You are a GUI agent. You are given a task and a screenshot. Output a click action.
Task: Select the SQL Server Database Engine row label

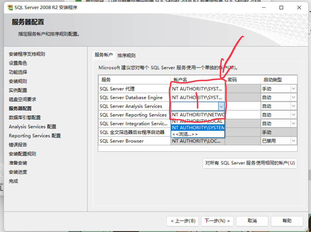131,97
